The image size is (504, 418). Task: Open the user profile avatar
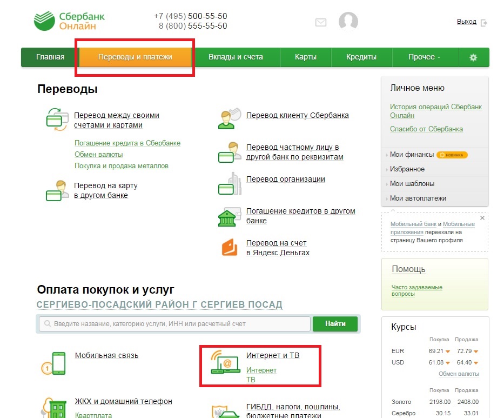pos(348,22)
